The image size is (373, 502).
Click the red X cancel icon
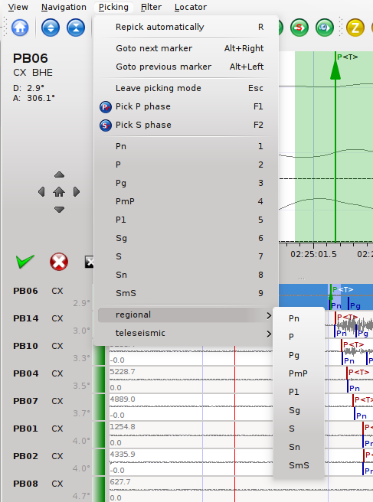pyautogui.click(x=59, y=262)
